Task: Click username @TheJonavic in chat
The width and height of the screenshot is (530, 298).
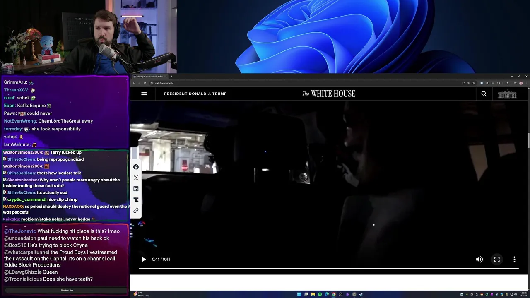Action: click(x=20, y=231)
